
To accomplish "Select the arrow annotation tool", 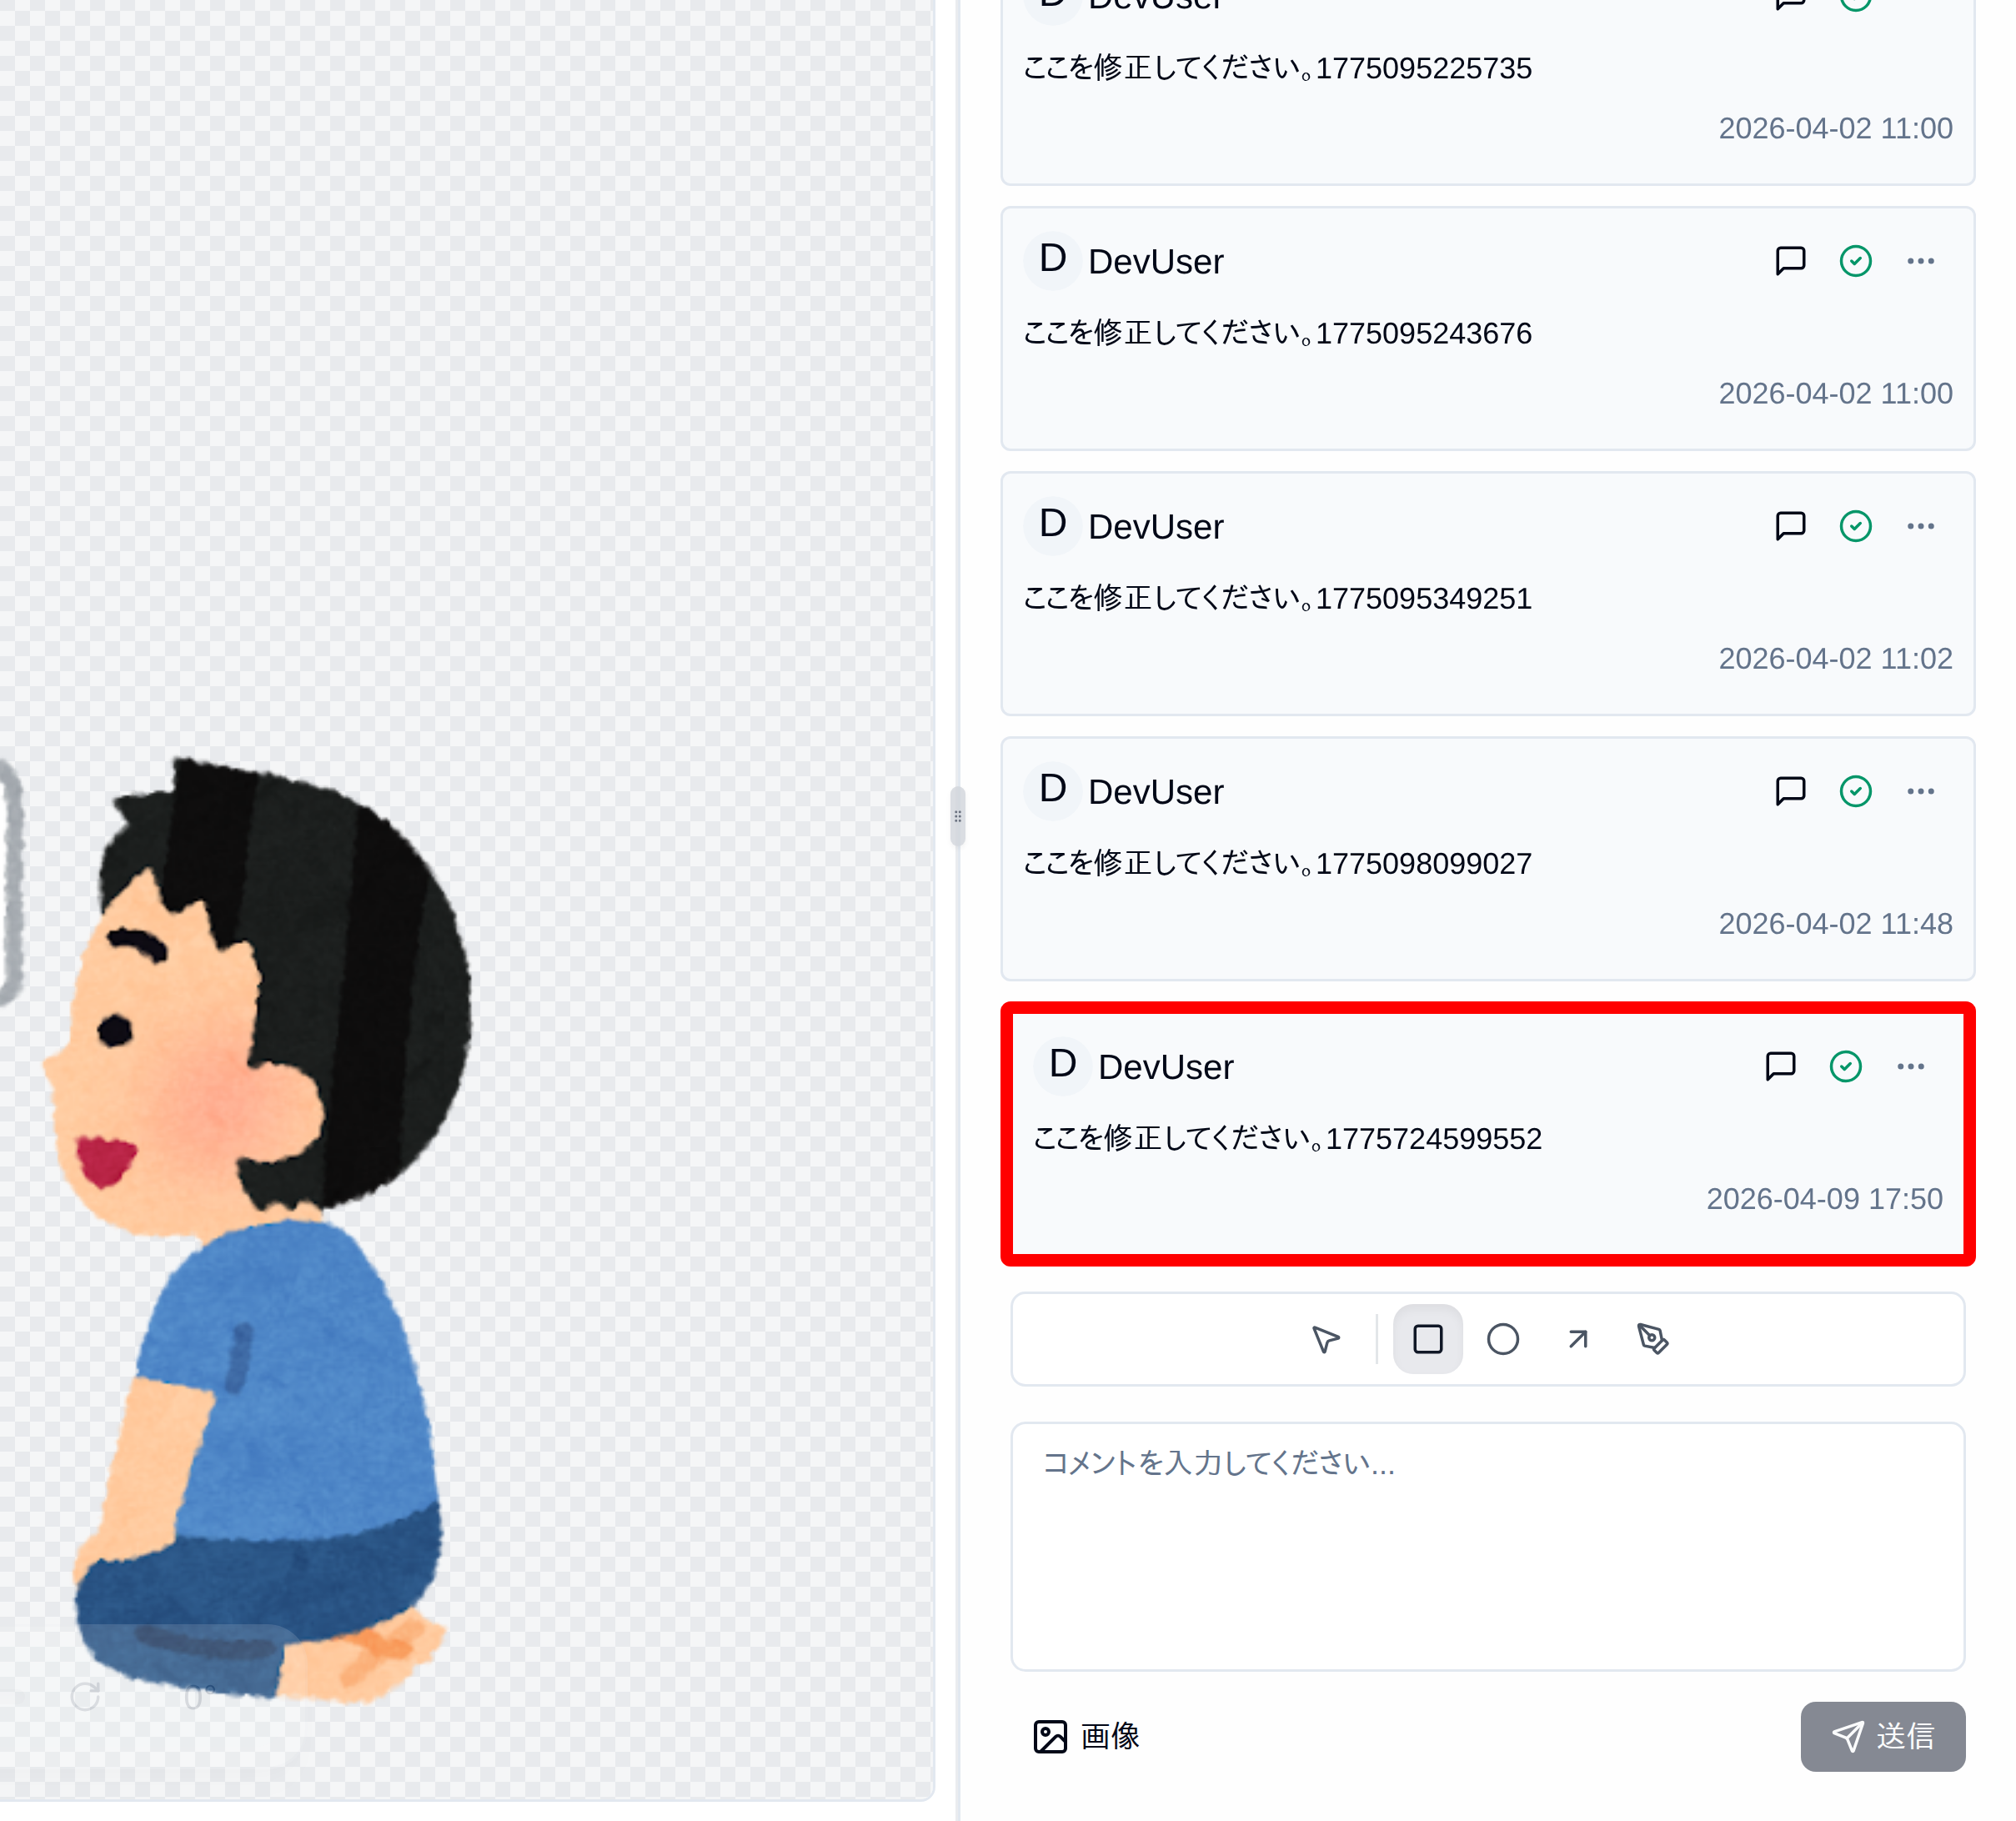I will click(1577, 1339).
